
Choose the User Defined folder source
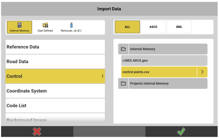pyautogui.click(x=45, y=25)
